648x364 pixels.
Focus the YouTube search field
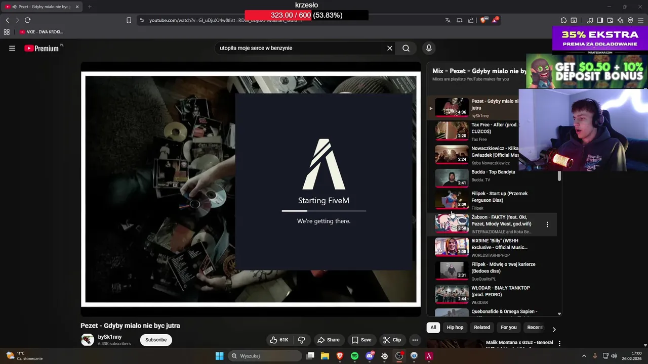(x=300, y=48)
